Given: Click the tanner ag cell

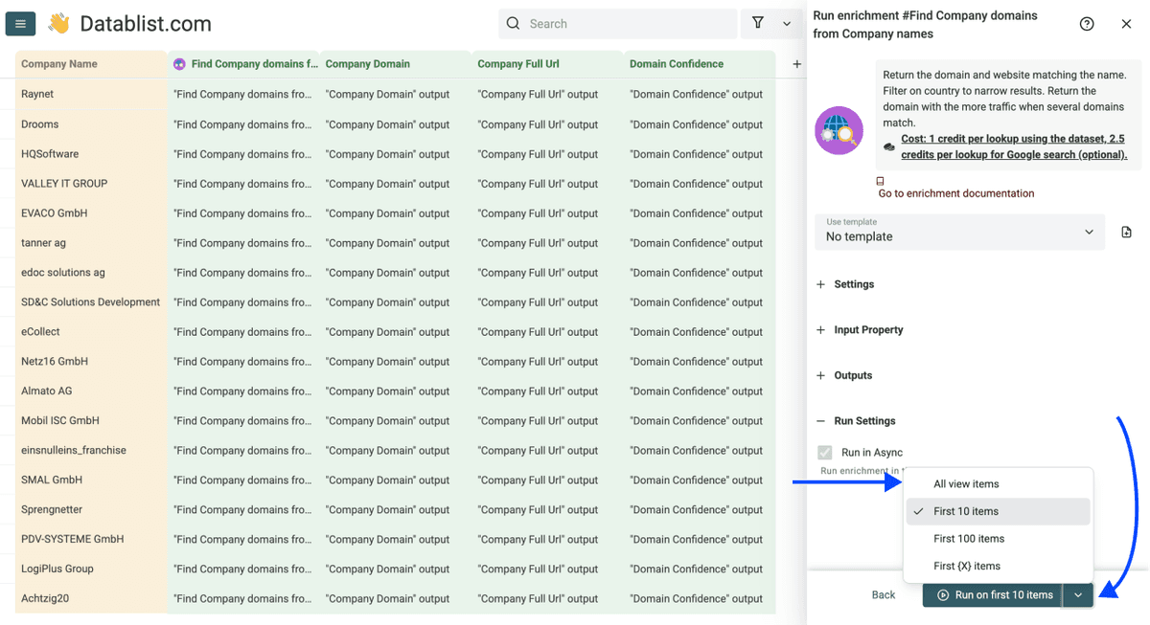Looking at the screenshot, I should pyautogui.click(x=91, y=243).
